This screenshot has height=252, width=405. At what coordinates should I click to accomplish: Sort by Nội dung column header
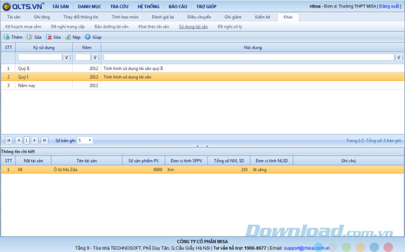pos(252,47)
